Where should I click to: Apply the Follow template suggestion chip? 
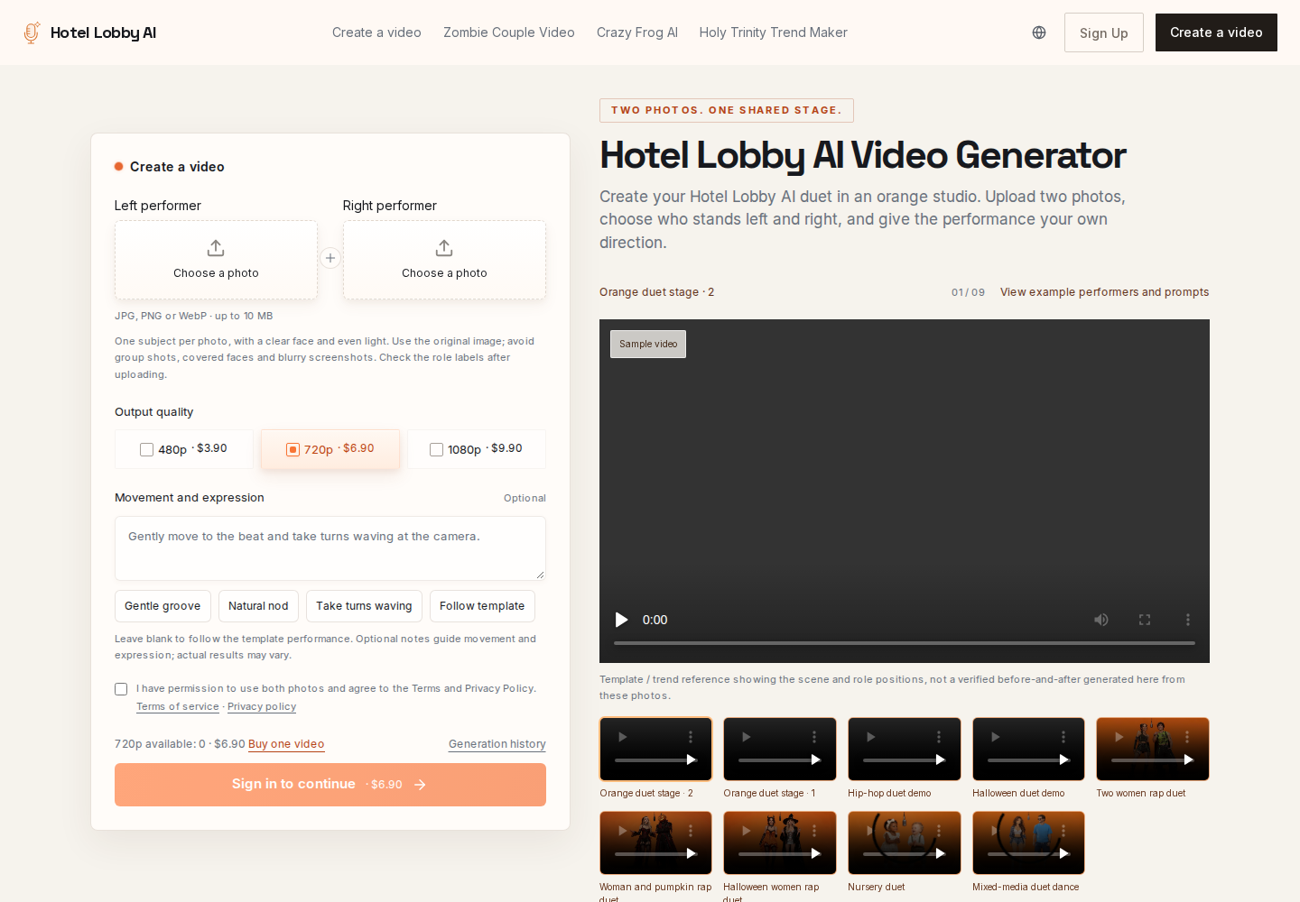(482, 606)
